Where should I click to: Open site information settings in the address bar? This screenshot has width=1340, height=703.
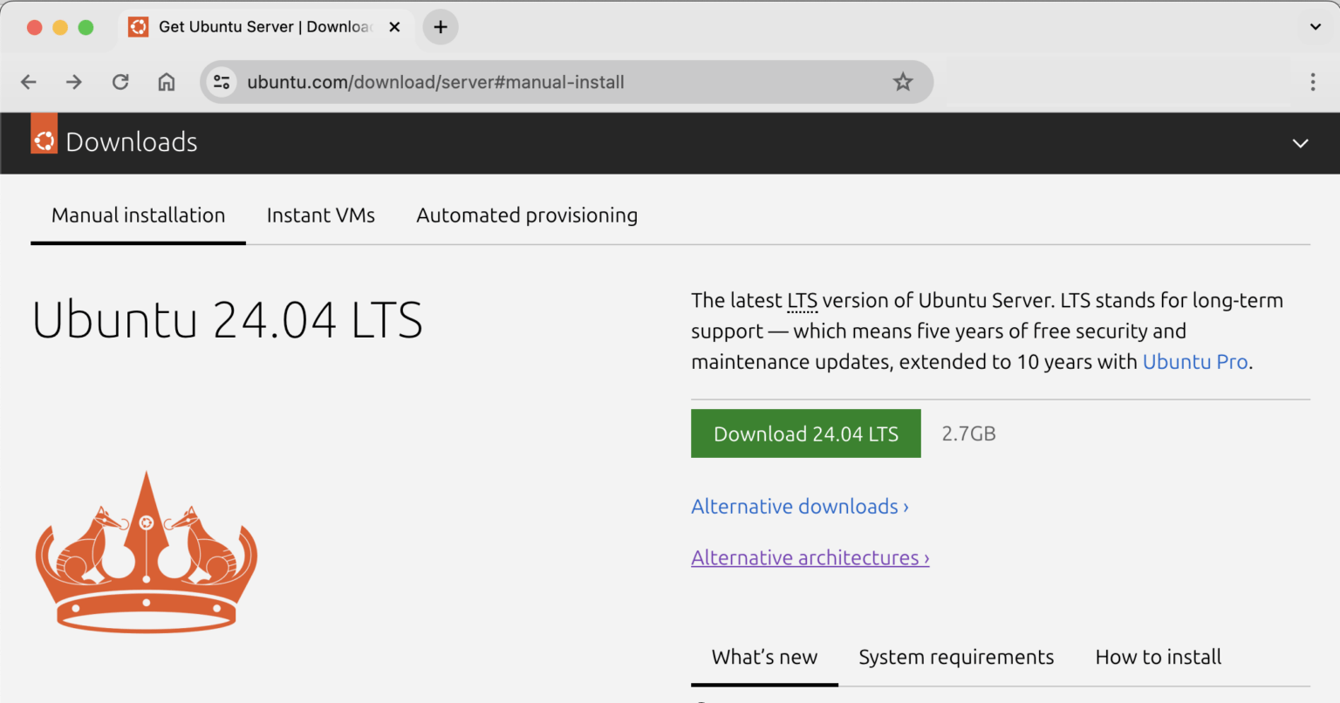tap(221, 81)
